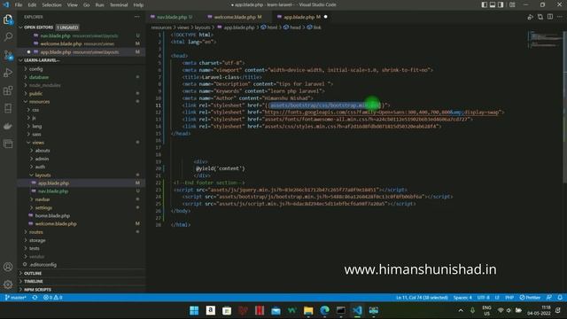Click UTF-8 encoding in status bar

pos(483,298)
